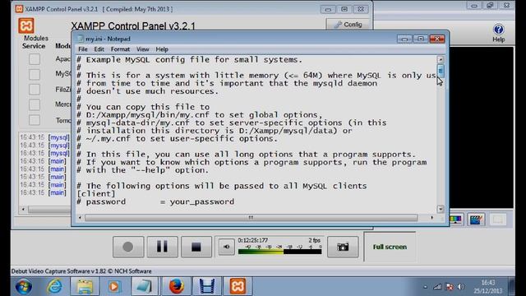Click the Notepad vertical scrollbar down arrow
Image resolution: width=526 pixels, height=296 pixels.
point(441,209)
